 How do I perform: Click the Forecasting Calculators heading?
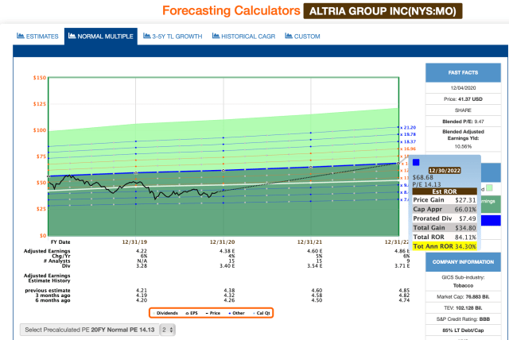[x=231, y=10]
